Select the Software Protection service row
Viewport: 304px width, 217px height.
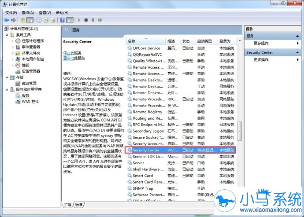[x=171, y=195]
